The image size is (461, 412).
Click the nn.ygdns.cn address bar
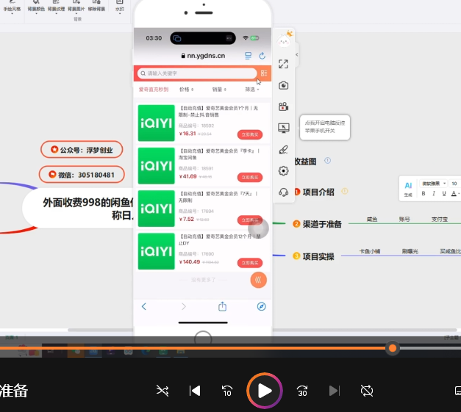[203, 56]
